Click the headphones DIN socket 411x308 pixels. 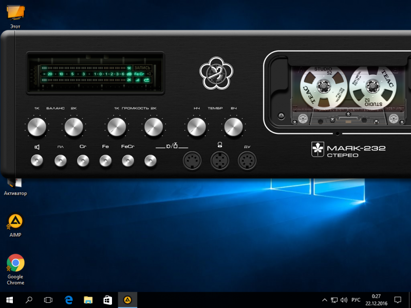pos(220,161)
